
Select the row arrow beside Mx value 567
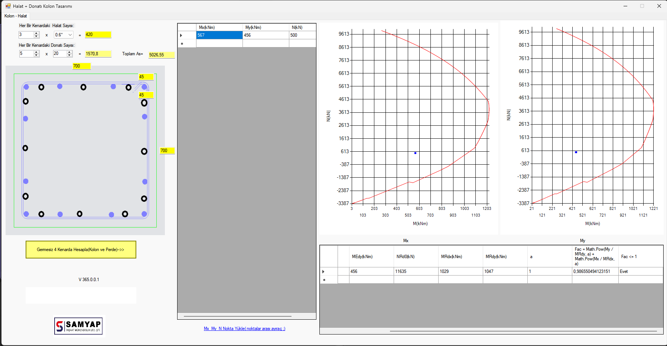click(x=181, y=35)
